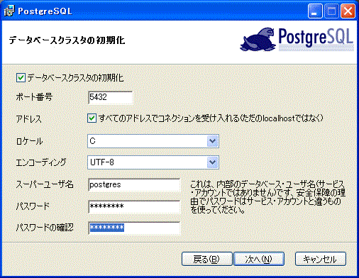The image size is (359, 278).
Task: Click the パスワード input field
Action: 134,206
